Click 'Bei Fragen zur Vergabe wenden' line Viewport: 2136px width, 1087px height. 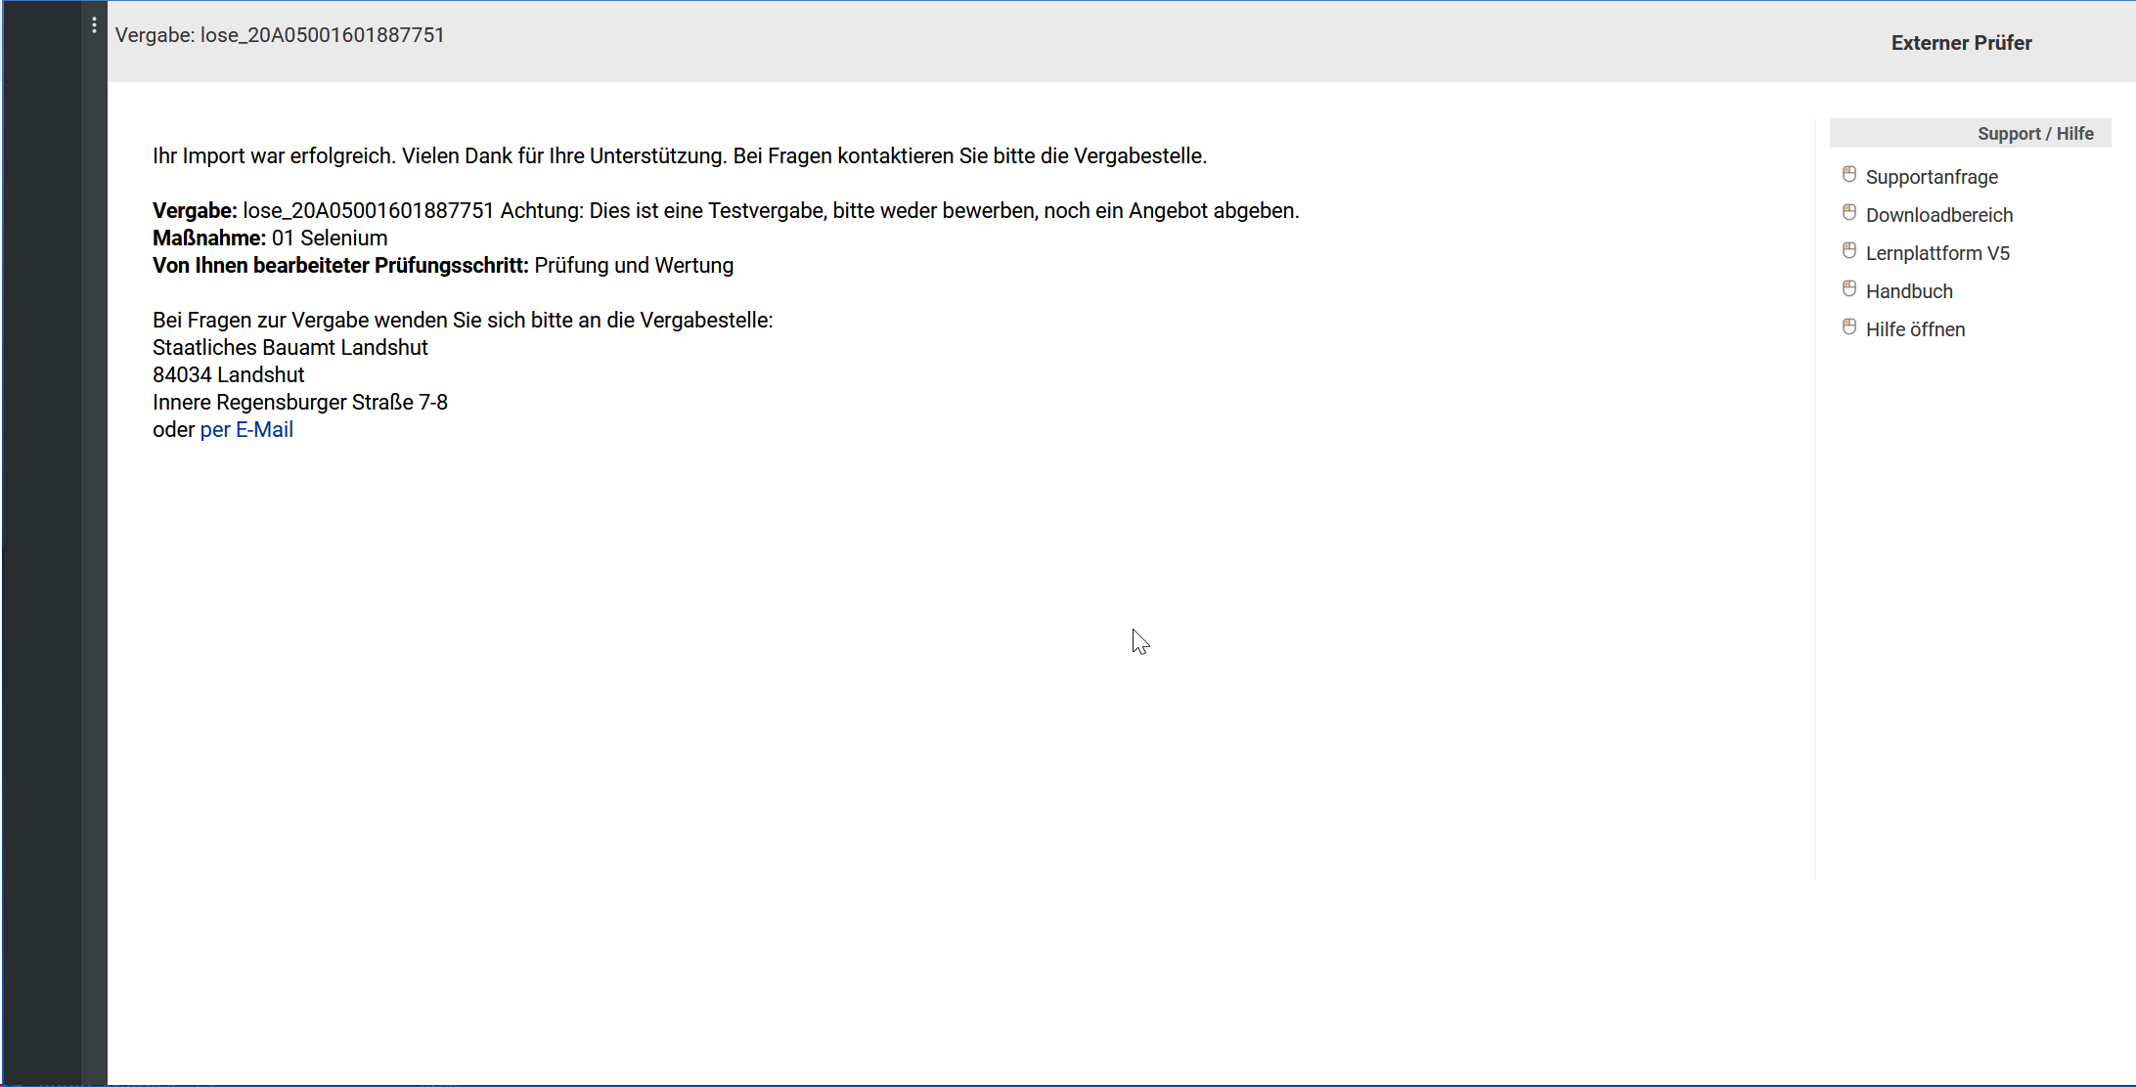point(463,321)
